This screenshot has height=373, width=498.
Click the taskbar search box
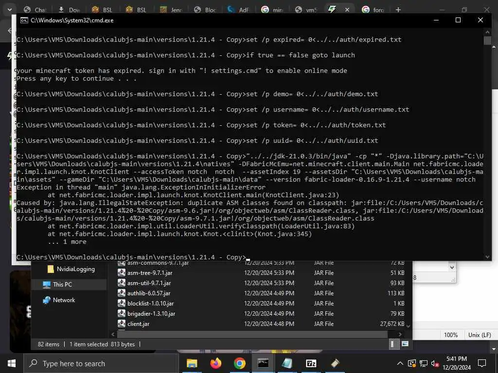(101, 363)
